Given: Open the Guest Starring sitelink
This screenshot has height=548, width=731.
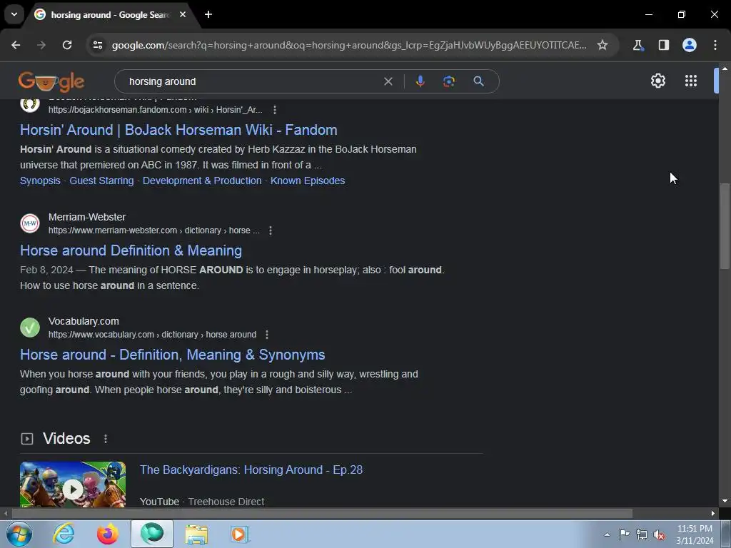Looking at the screenshot, I should pos(101,181).
